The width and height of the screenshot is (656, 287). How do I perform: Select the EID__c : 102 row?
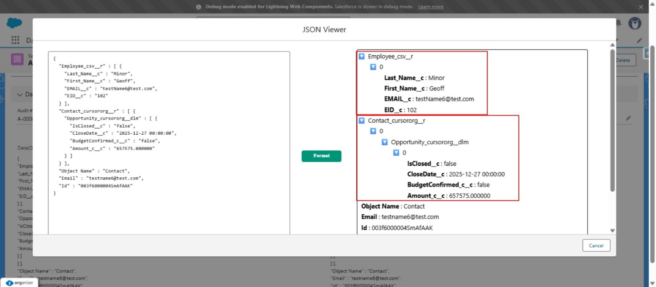[400, 110]
